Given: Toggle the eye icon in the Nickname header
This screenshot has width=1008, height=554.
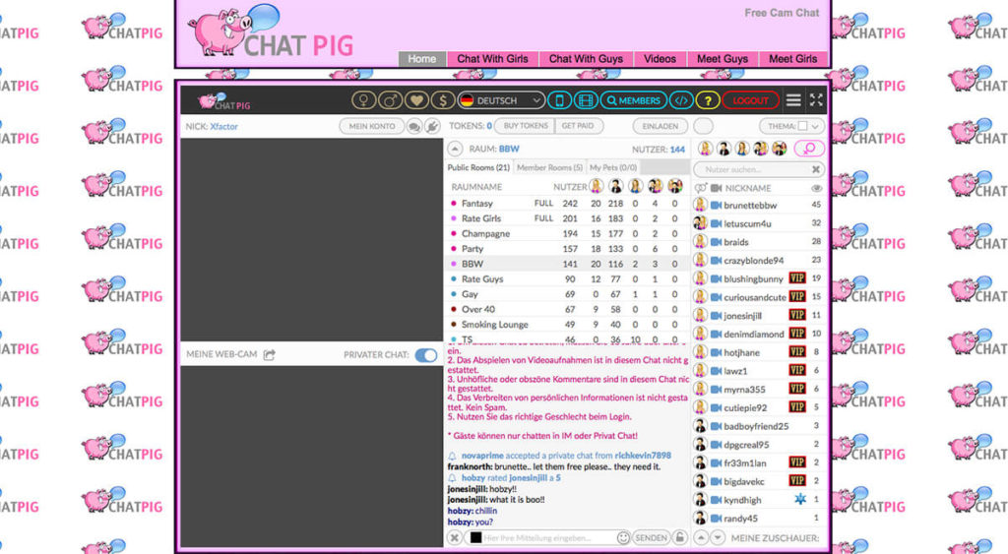Looking at the screenshot, I should pyautogui.click(x=816, y=188).
